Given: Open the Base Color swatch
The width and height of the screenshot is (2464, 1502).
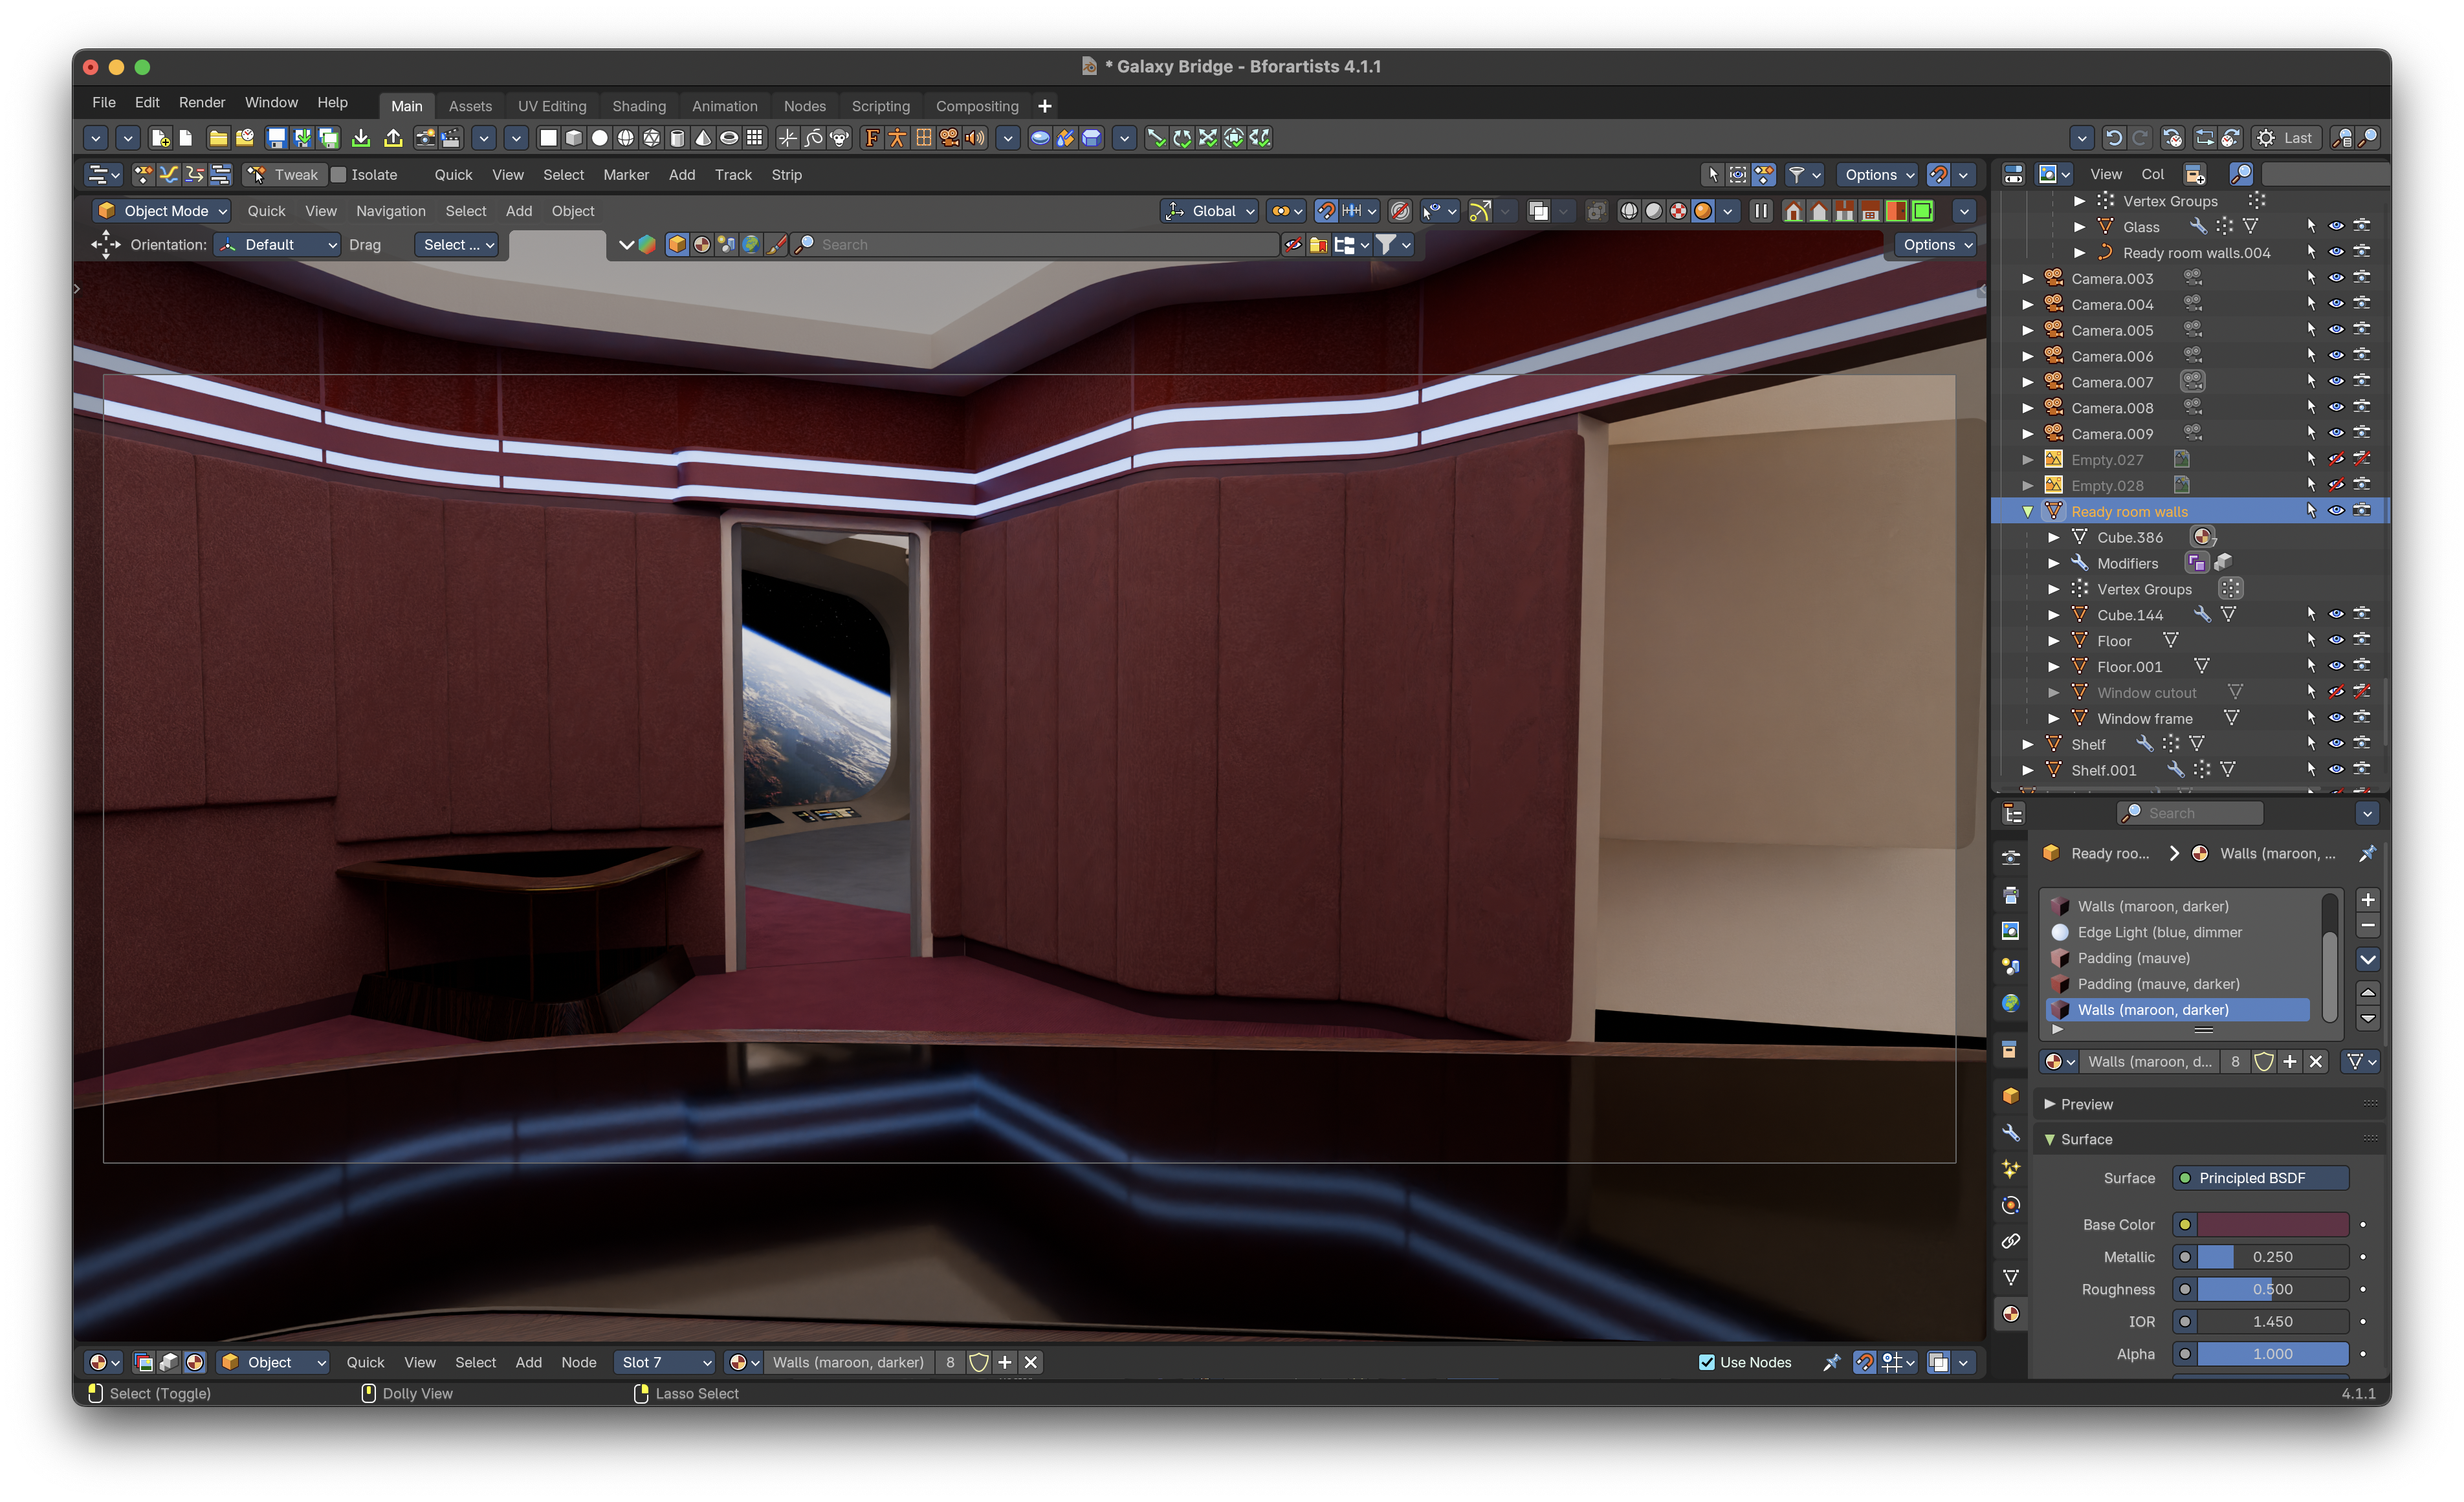Looking at the screenshot, I should click(x=2272, y=1224).
